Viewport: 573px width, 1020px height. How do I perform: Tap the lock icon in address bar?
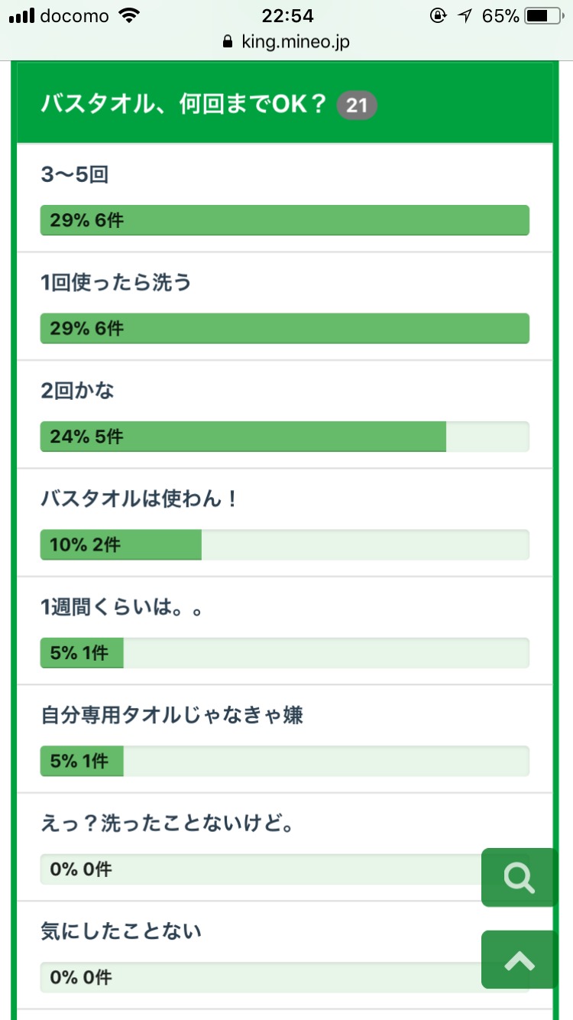tap(227, 41)
